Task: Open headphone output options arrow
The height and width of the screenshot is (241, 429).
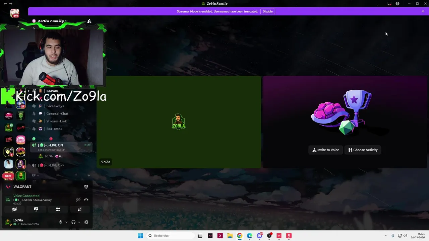Action: point(79,222)
